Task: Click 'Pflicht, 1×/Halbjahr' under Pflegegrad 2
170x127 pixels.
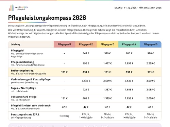Action: point(86,116)
